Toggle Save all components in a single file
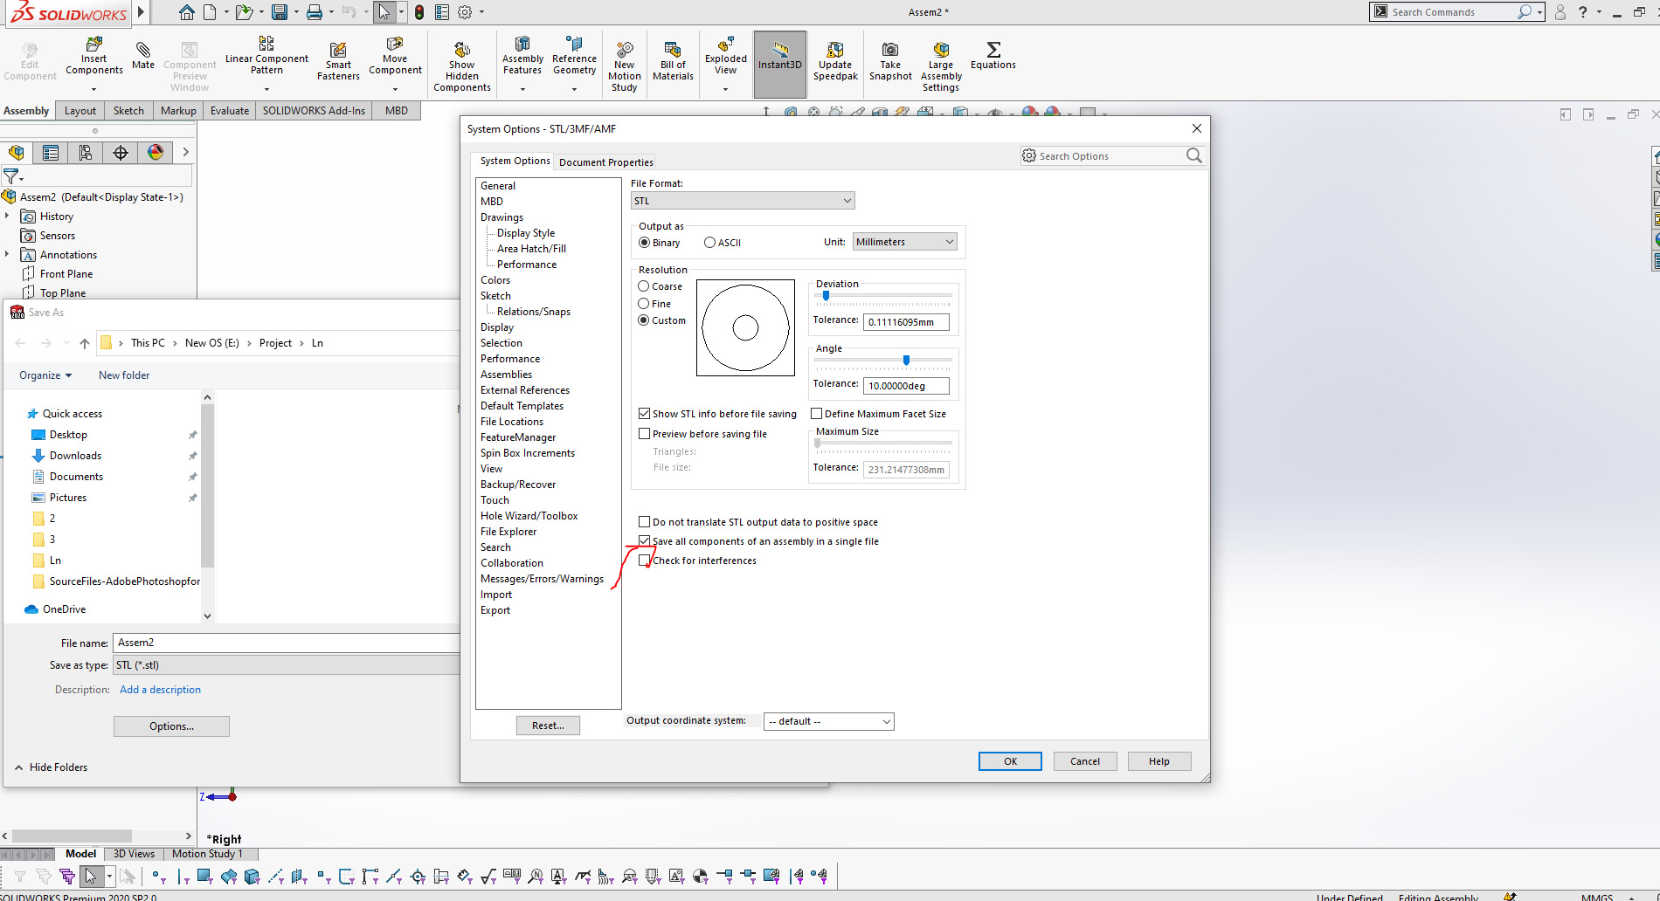The width and height of the screenshot is (1660, 901). coord(644,541)
